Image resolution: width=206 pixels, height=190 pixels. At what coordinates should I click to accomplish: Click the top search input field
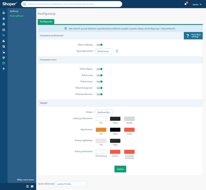(72, 4)
